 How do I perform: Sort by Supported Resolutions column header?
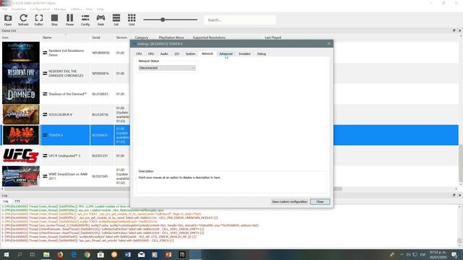coord(209,38)
